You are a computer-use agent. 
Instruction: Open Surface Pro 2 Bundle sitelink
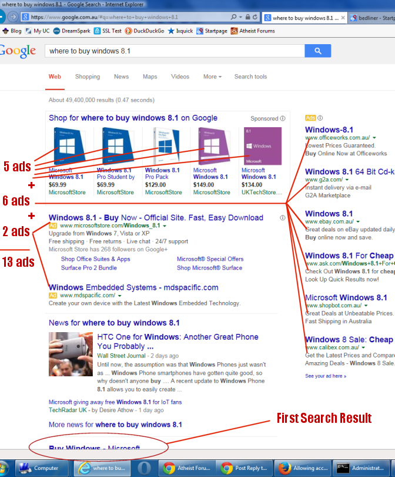point(89,268)
